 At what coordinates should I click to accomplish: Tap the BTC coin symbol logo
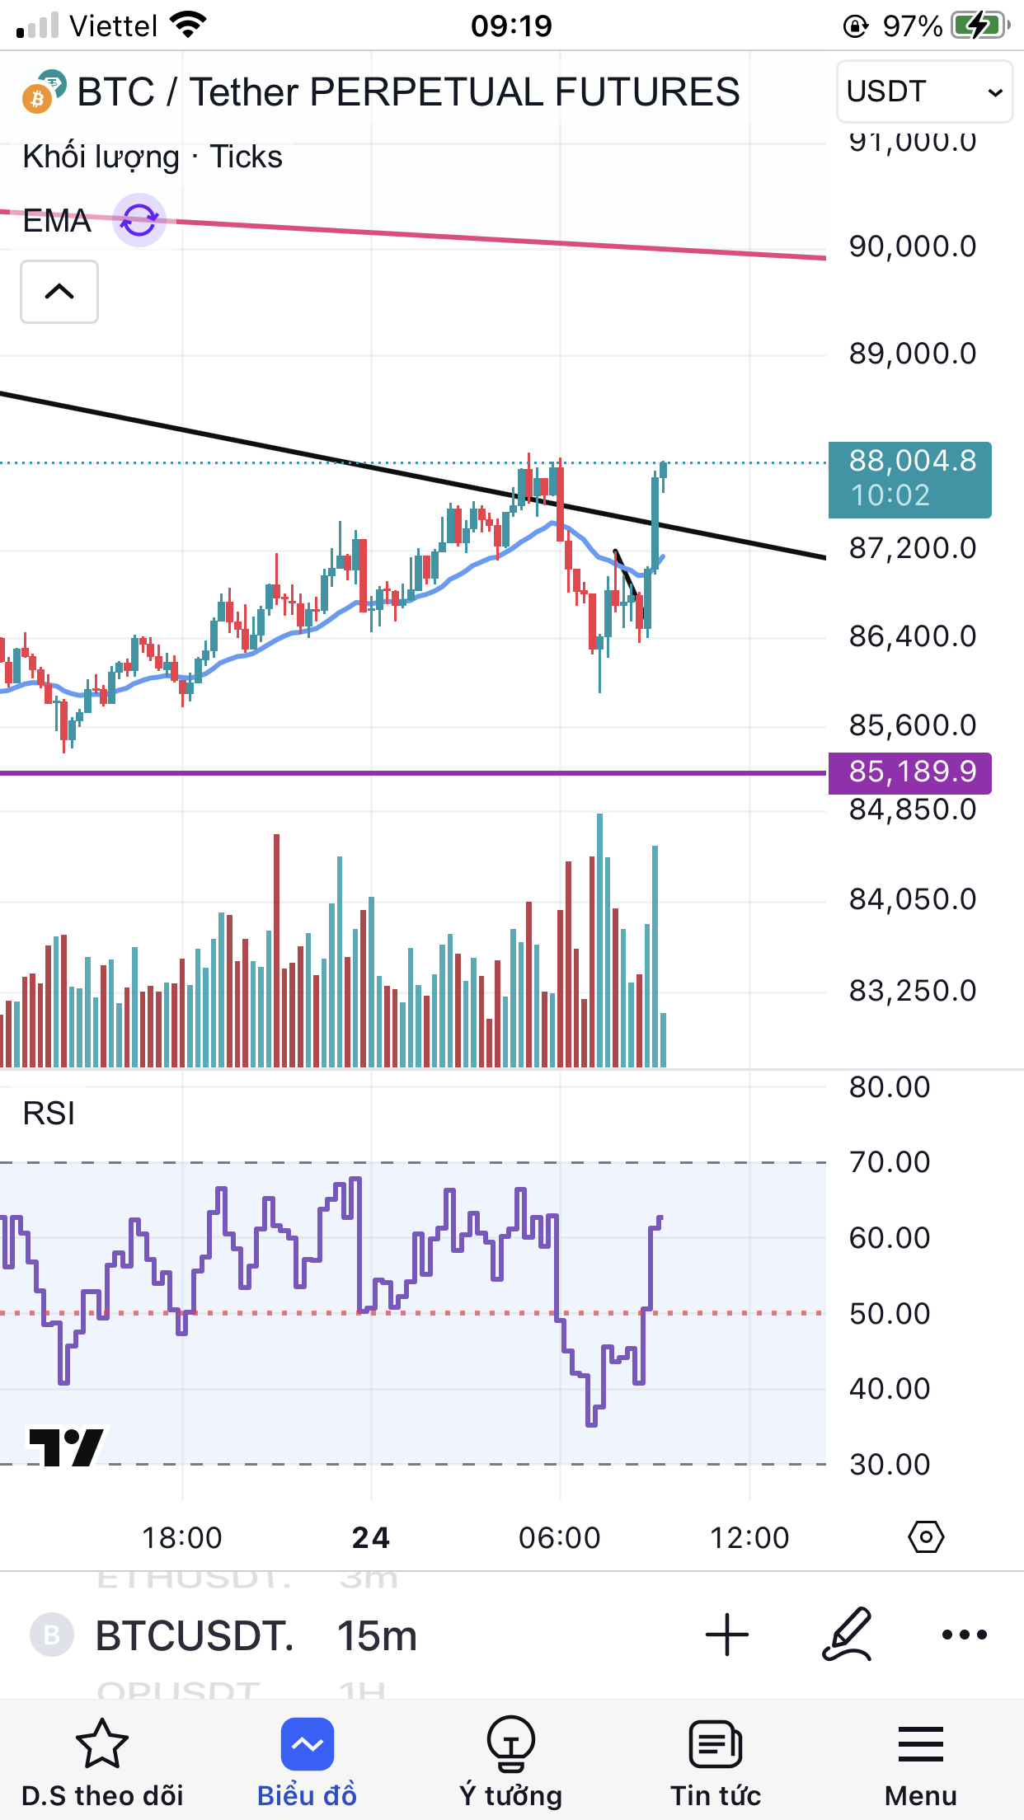tap(43, 91)
